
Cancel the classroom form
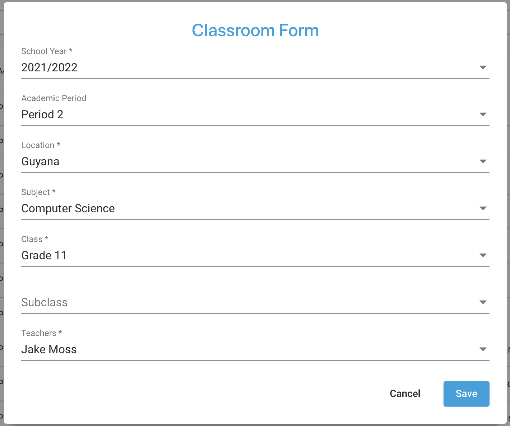(x=405, y=394)
